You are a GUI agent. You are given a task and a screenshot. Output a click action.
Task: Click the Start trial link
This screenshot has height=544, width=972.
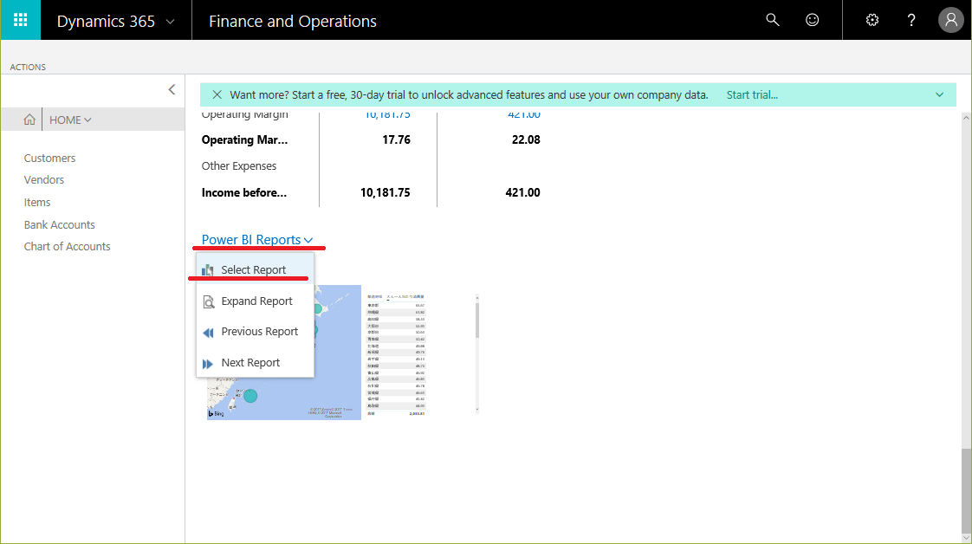coord(752,95)
